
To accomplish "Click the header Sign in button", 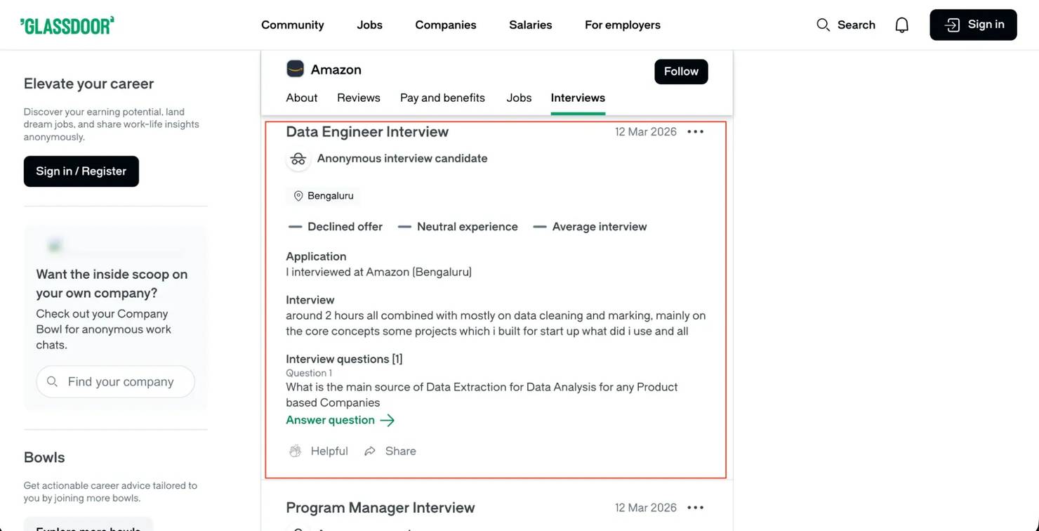I will coord(973,25).
